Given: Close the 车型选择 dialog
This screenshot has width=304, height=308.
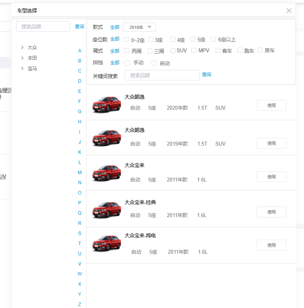Looking at the screenshot, I should click(289, 11).
